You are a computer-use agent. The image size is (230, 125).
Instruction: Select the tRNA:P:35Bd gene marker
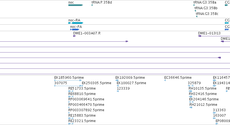[92, 5]
